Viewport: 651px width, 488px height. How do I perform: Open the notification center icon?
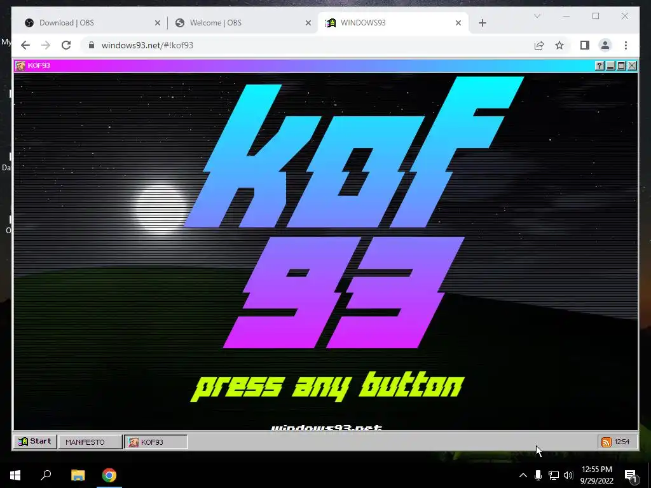631,475
